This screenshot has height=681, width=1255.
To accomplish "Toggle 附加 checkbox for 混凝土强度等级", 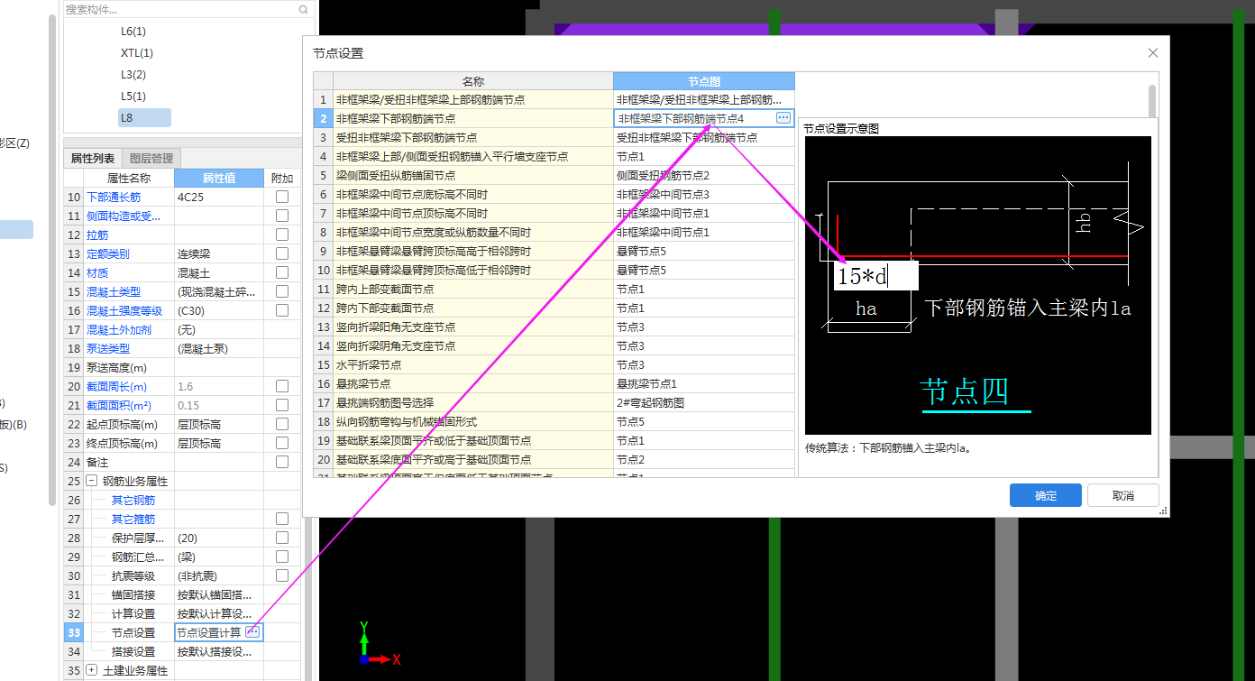I will point(282,310).
